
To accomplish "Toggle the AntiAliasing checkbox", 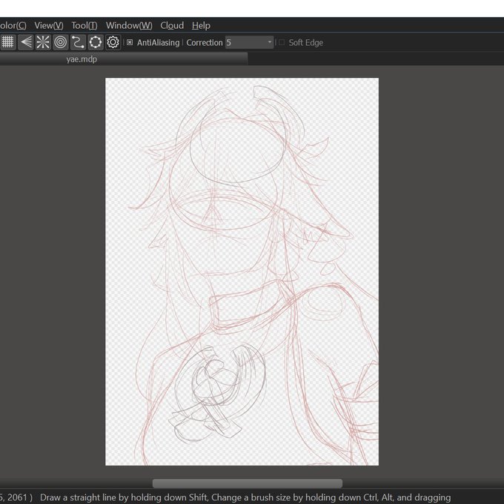I will coord(130,42).
